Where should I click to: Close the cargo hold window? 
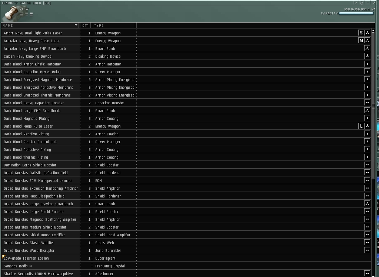(x=373, y=3)
